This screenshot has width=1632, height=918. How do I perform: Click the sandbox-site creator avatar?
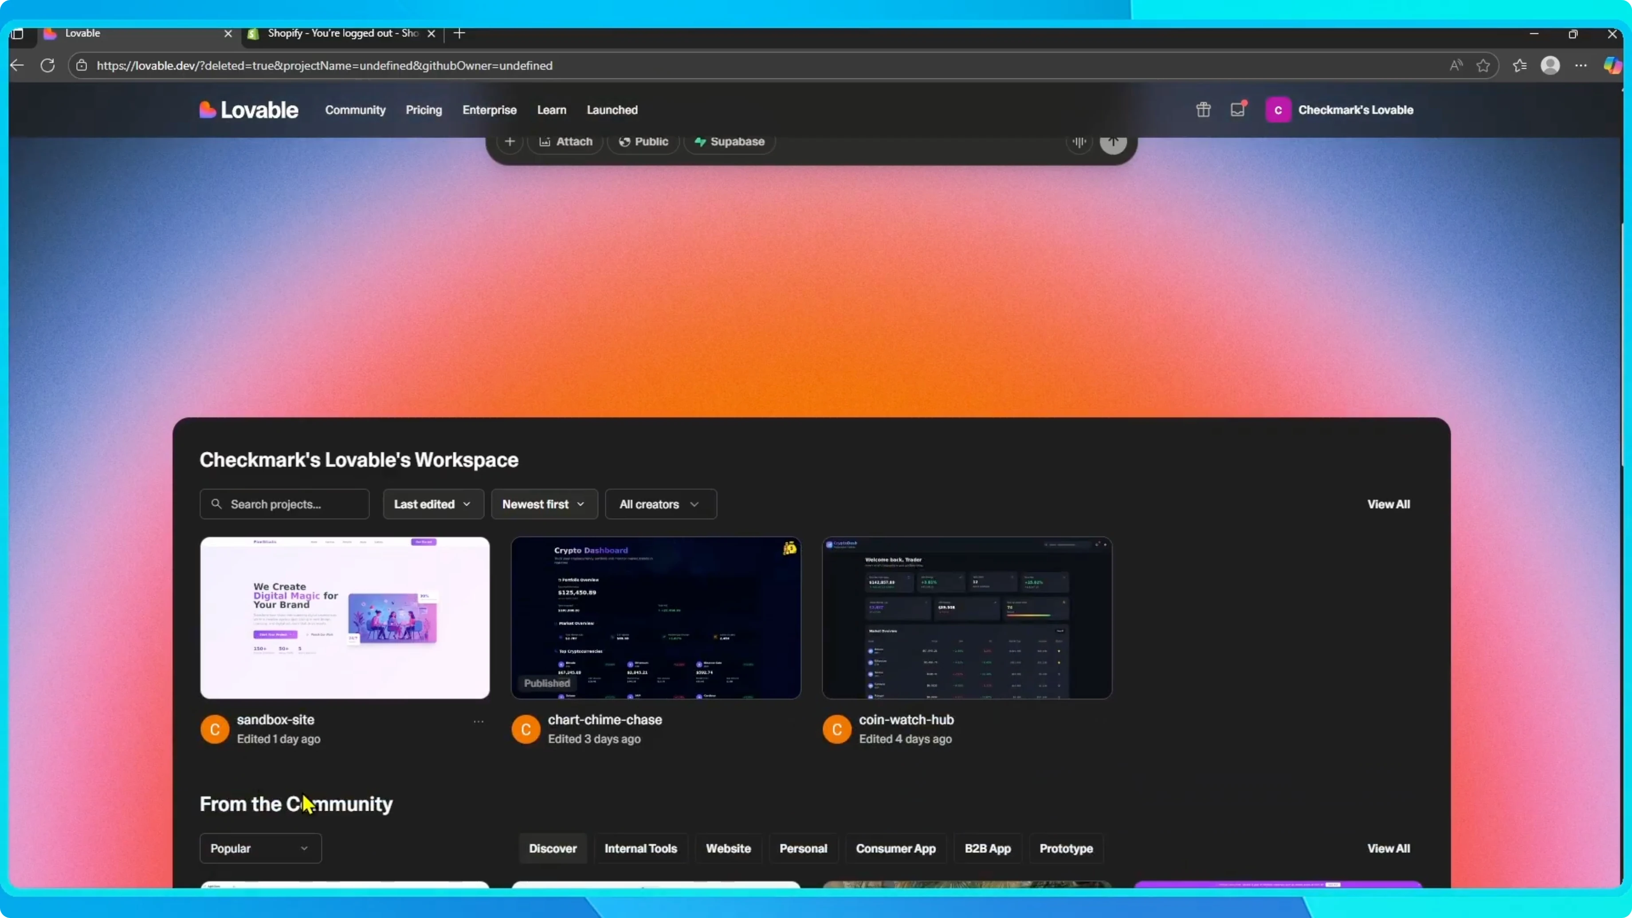215,729
